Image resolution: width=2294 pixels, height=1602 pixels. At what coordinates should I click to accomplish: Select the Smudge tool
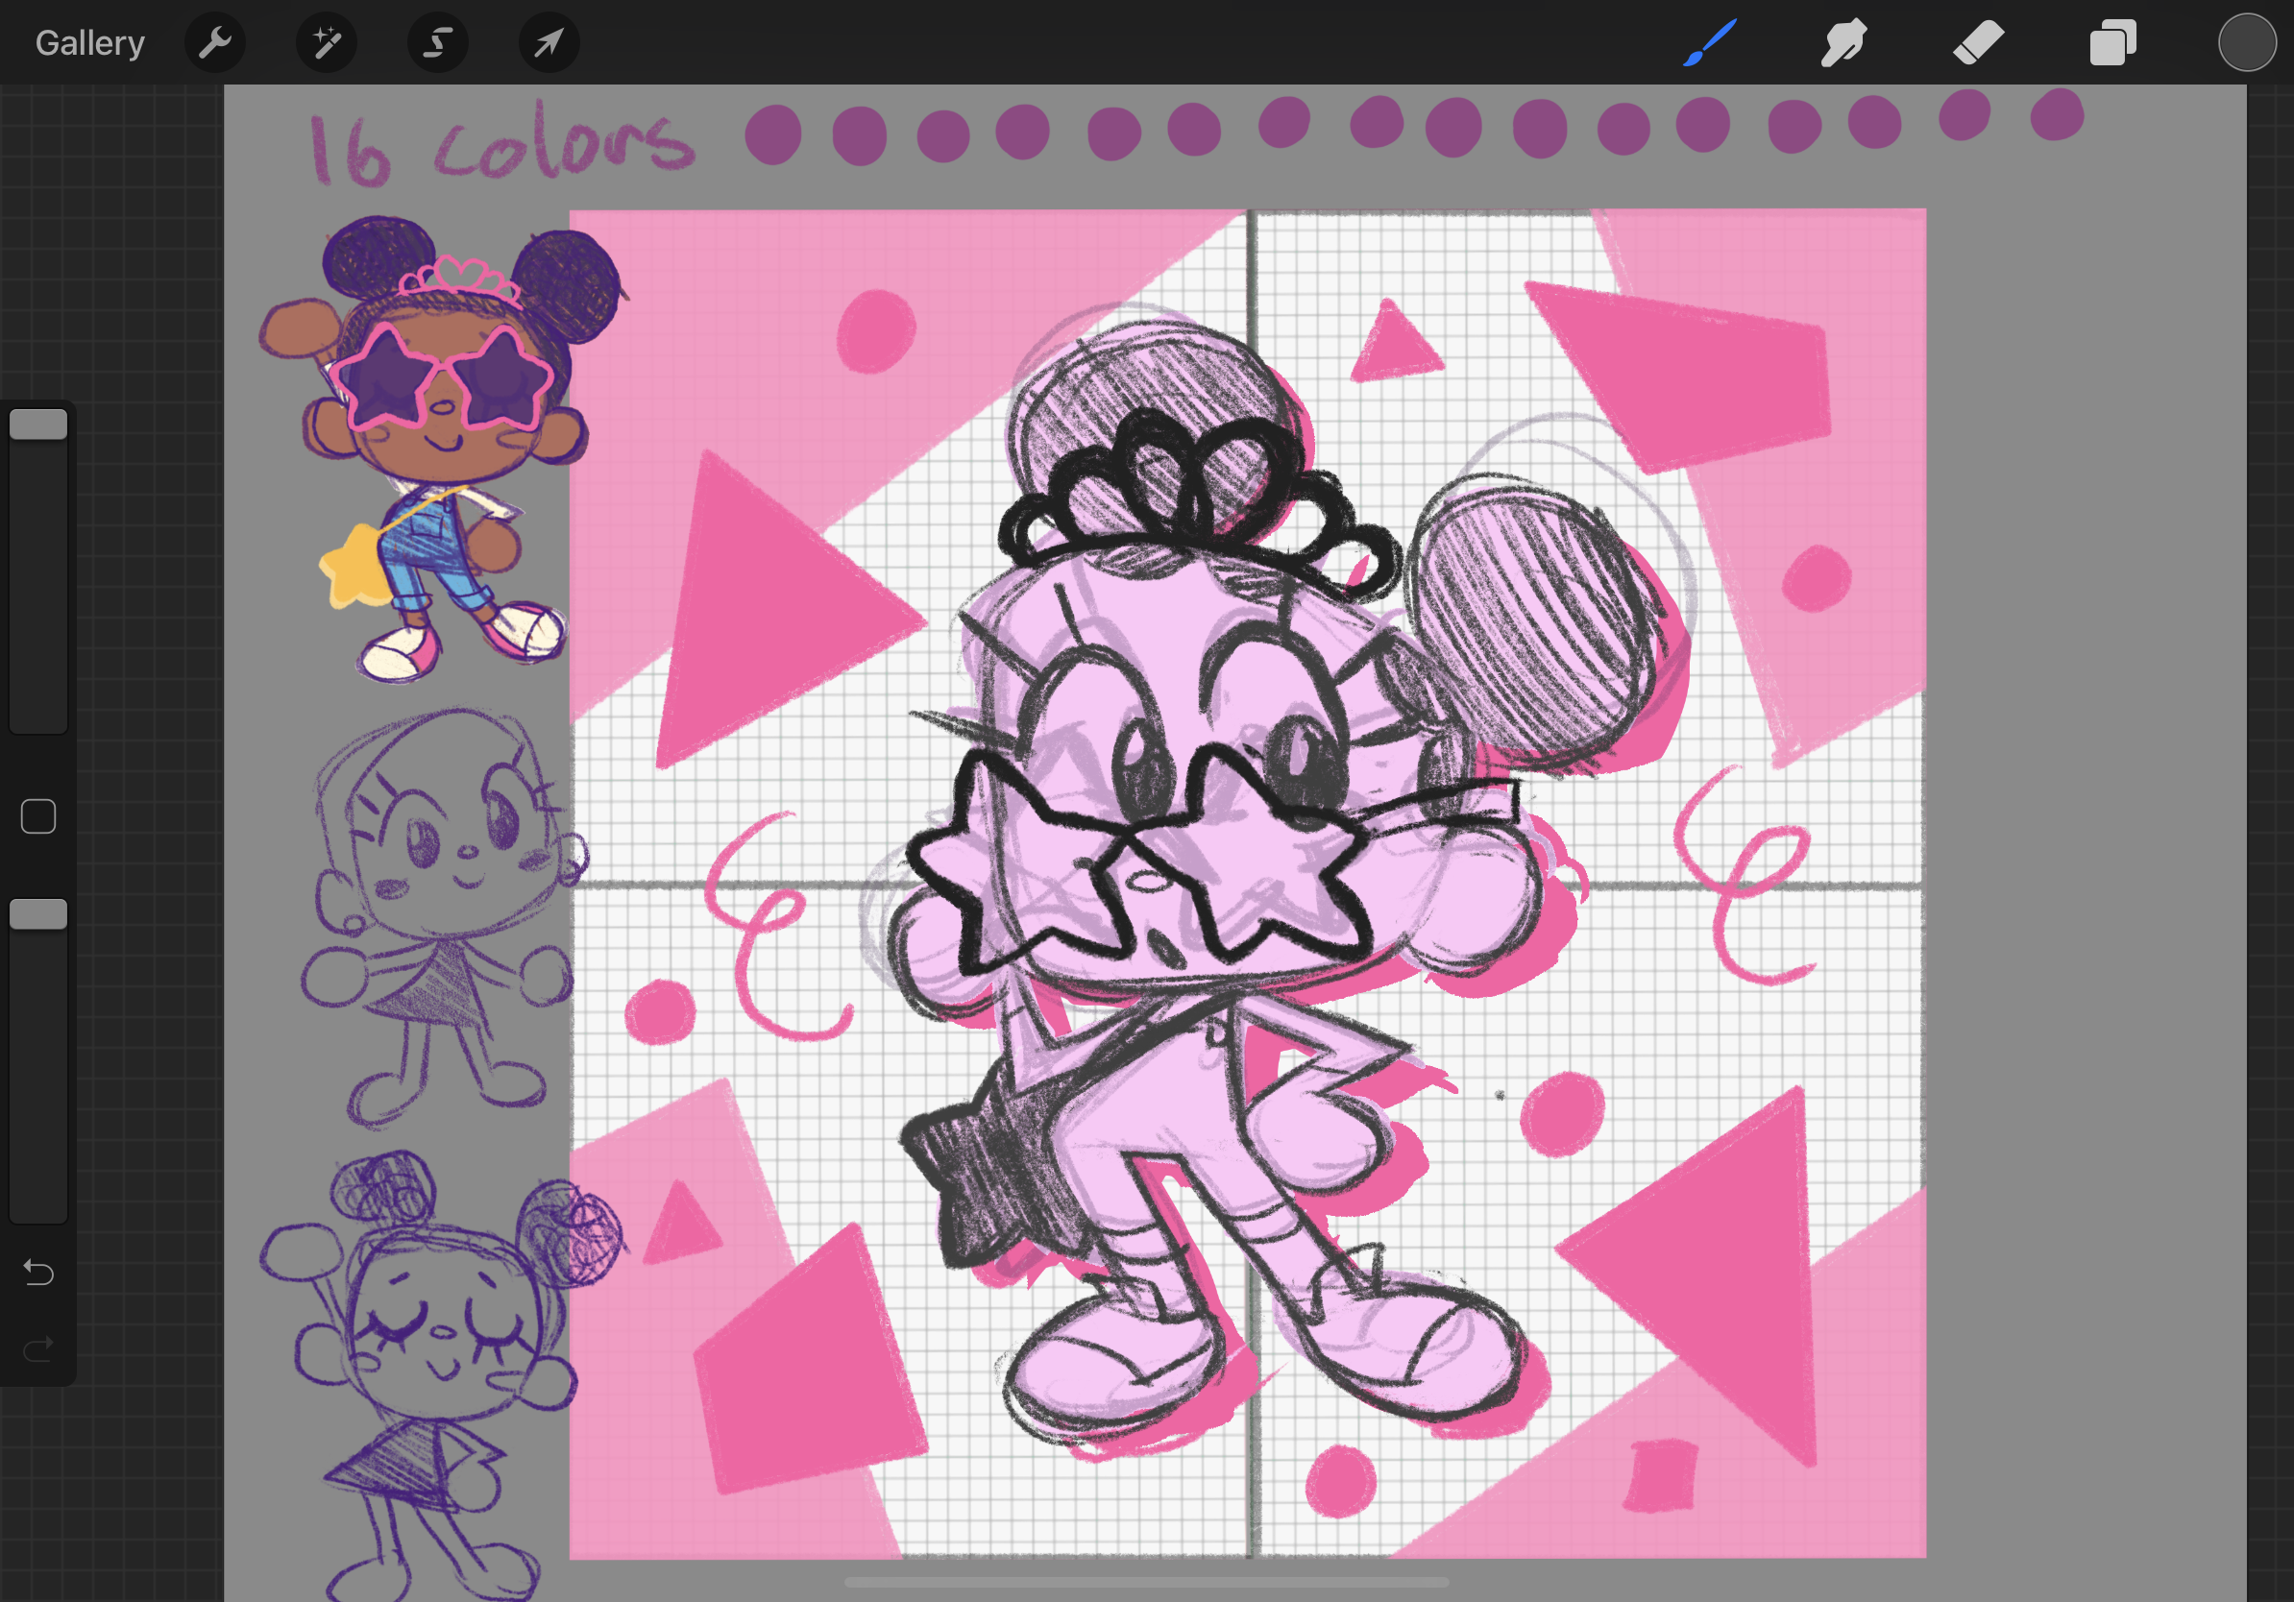coord(1843,43)
